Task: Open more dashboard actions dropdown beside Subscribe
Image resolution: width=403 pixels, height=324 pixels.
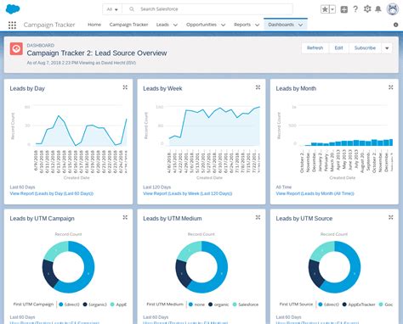Action: click(x=387, y=48)
